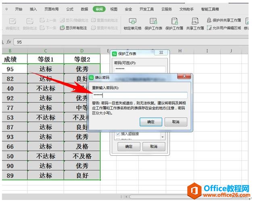Open the 数据 tab
The height and width of the screenshot is (202, 253).
[84, 9]
